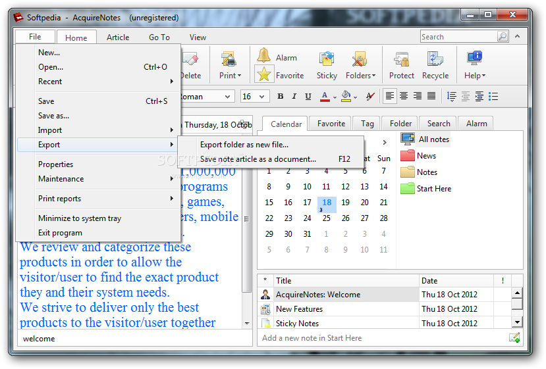Toggle underline formatting
The height and width of the screenshot is (369, 546).
pyautogui.click(x=308, y=96)
